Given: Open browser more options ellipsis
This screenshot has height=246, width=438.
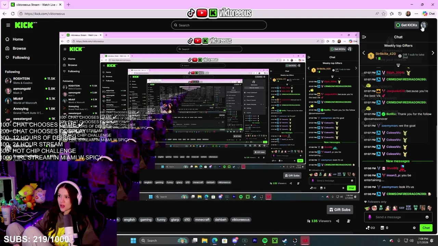Looking at the screenshot, I should [x=416, y=14].
